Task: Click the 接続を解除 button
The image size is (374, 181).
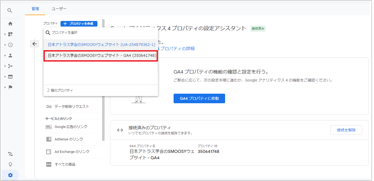Action: pos(346,130)
